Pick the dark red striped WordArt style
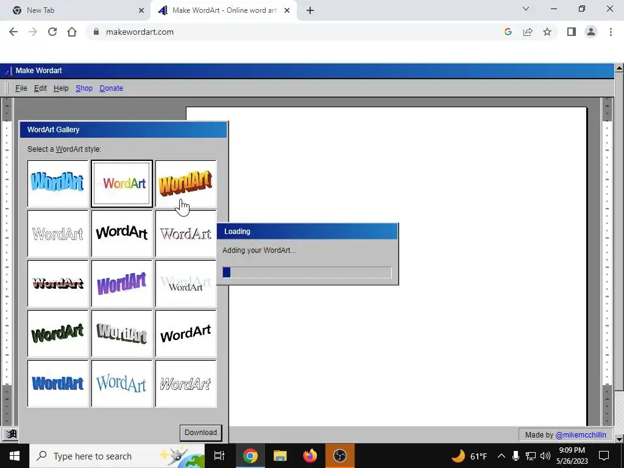The width and height of the screenshot is (624, 468). tap(58, 284)
